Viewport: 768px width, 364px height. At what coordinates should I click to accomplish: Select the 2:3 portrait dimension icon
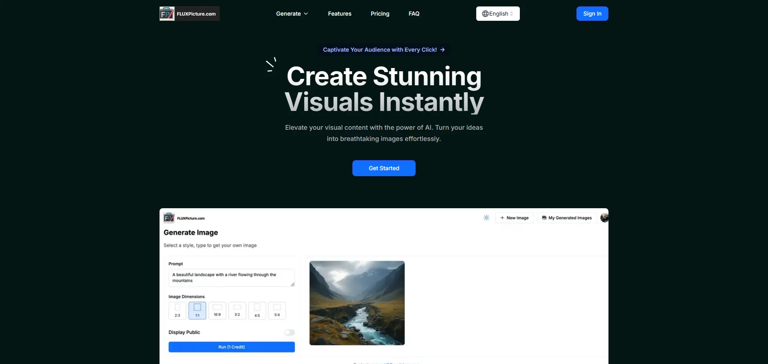point(177,310)
